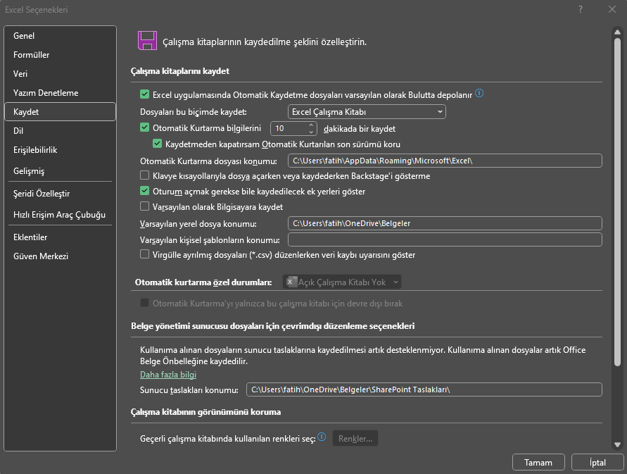This screenshot has height=474, width=627.
Task: Enable Varsayılan olarak Bilgisayara kaydet
Action: coord(144,206)
